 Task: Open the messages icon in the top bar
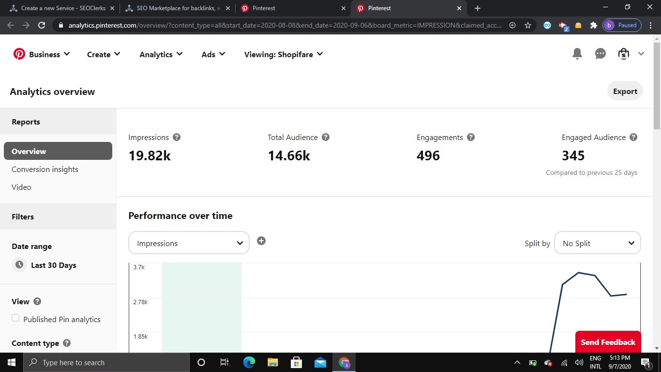(x=600, y=54)
